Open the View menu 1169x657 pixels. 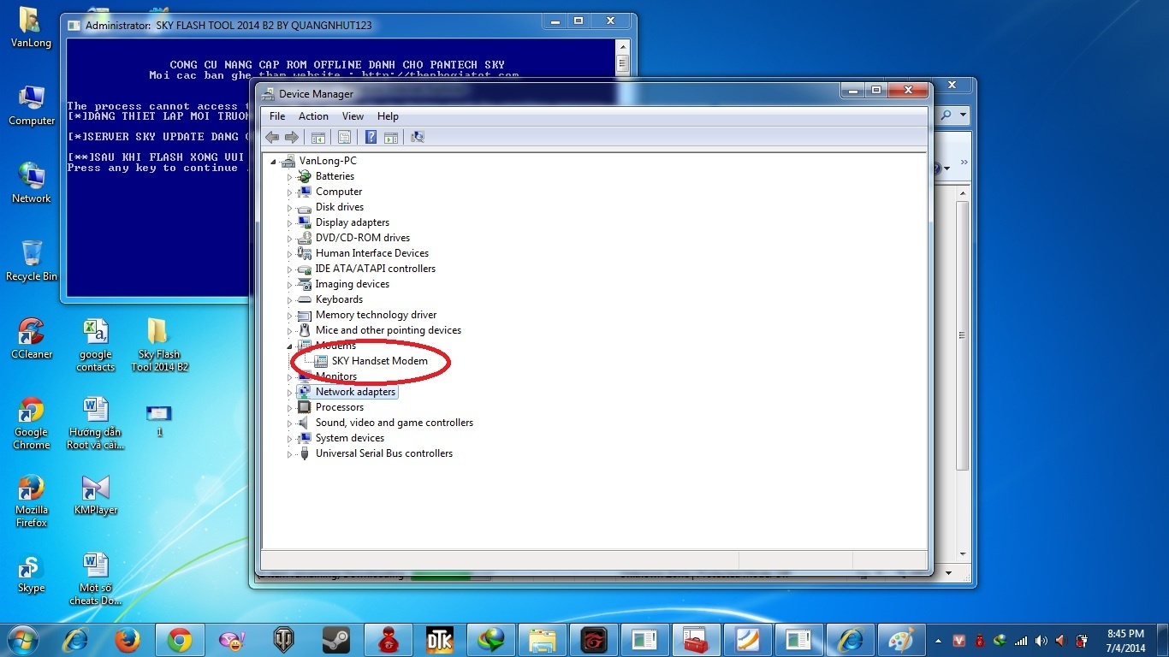point(353,116)
